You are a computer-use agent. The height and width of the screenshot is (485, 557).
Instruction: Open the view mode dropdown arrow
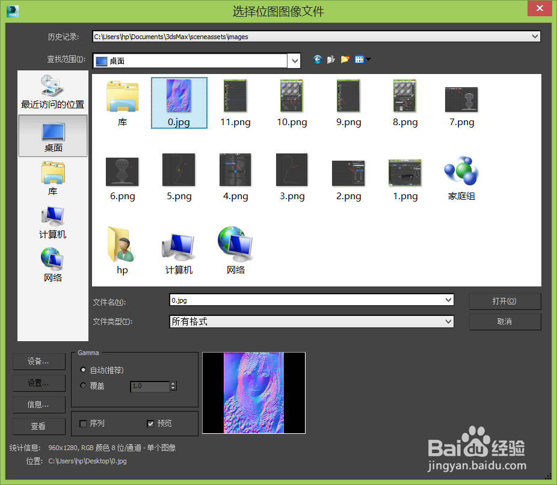[x=368, y=59]
